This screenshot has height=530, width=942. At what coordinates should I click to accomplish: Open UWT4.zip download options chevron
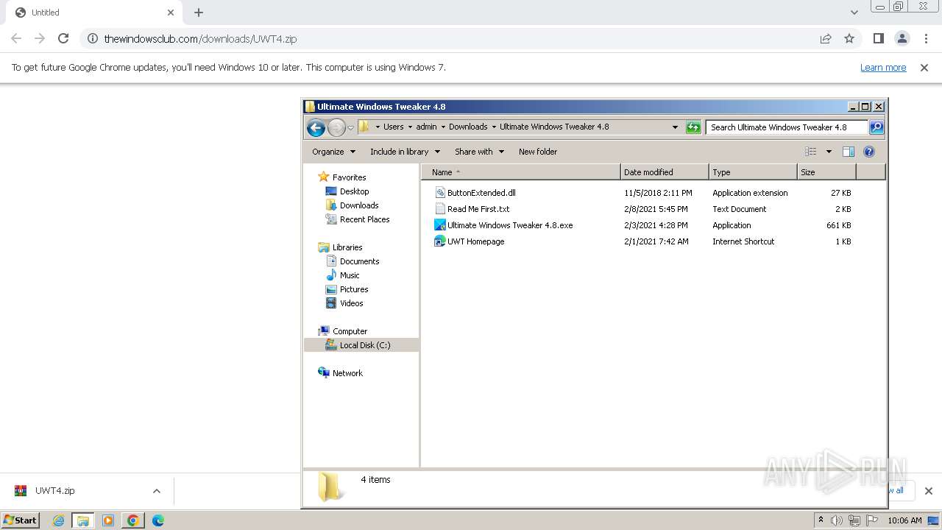pyautogui.click(x=156, y=491)
